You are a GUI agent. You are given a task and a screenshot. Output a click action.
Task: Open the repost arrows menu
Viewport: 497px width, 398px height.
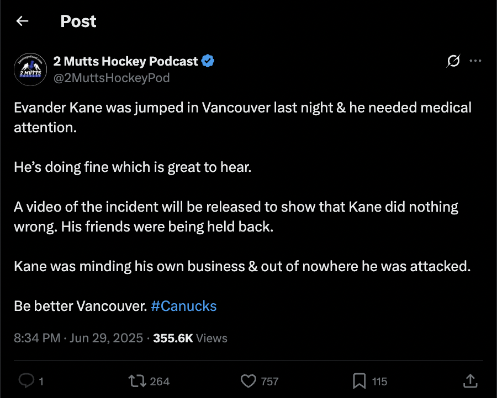138,381
